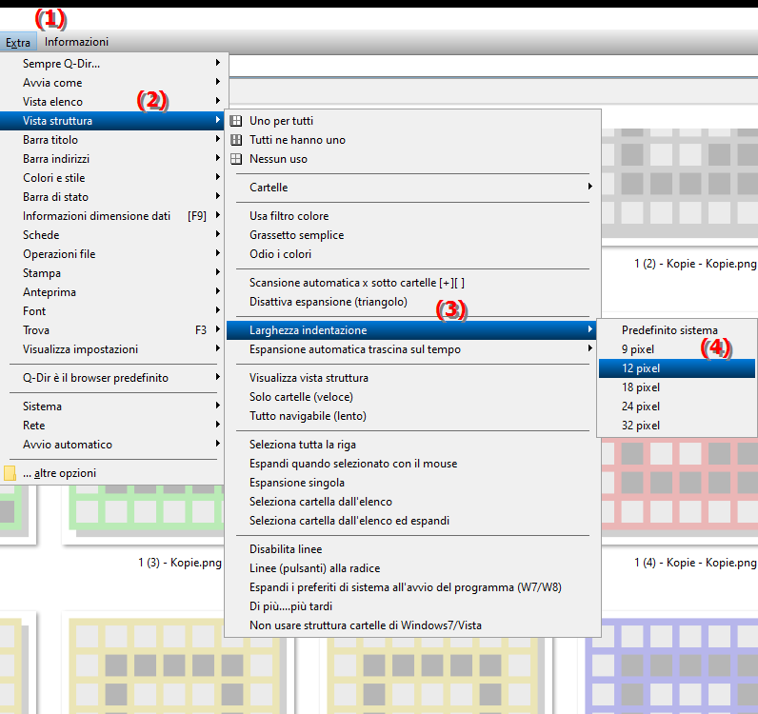This screenshot has height=714, width=758.
Task: Expand the Sistema submenu
Action: (x=111, y=407)
